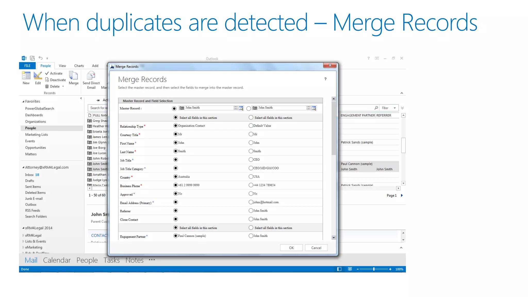Click the search magnifier beside Filter
The height and width of the screenshot is (297, 528).
coord(376,108)
